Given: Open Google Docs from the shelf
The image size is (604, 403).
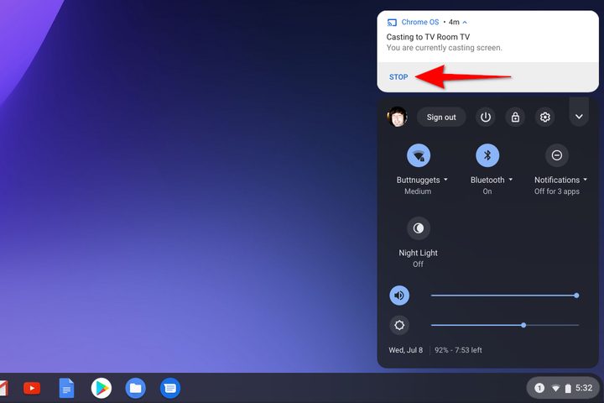Looking at the screenshot, I should (x=66, y=388).
